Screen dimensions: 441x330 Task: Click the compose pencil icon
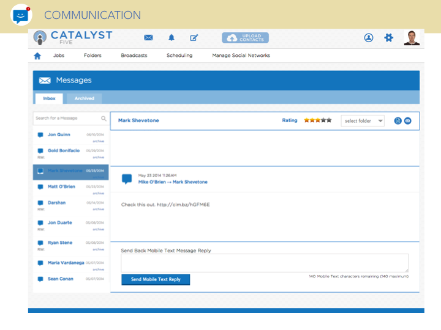pos(194,38)
